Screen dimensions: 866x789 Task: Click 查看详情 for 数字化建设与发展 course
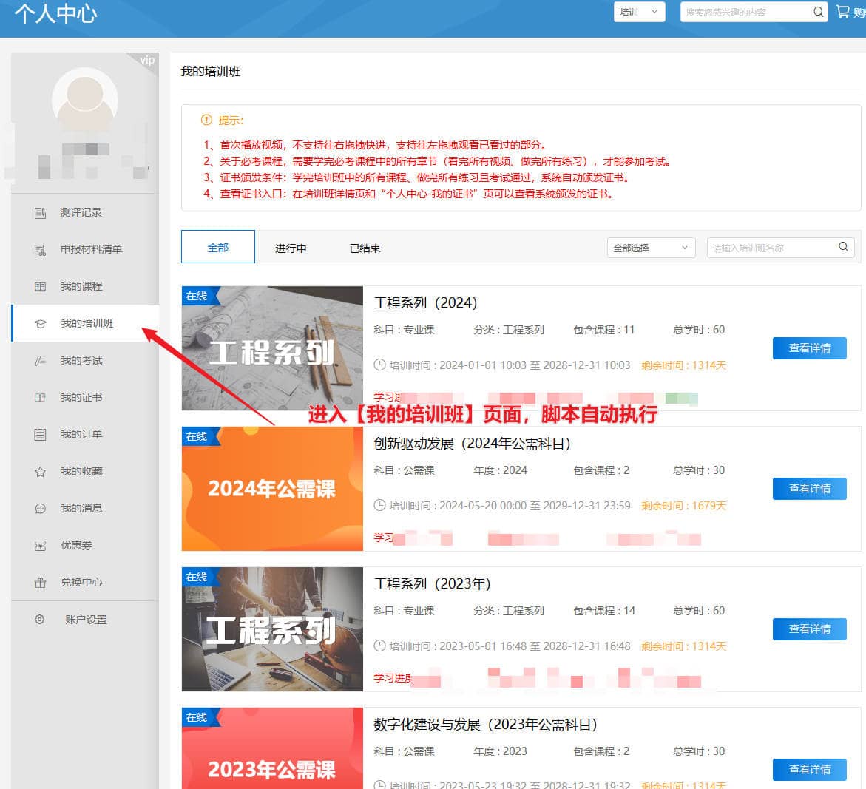[809, 770]
